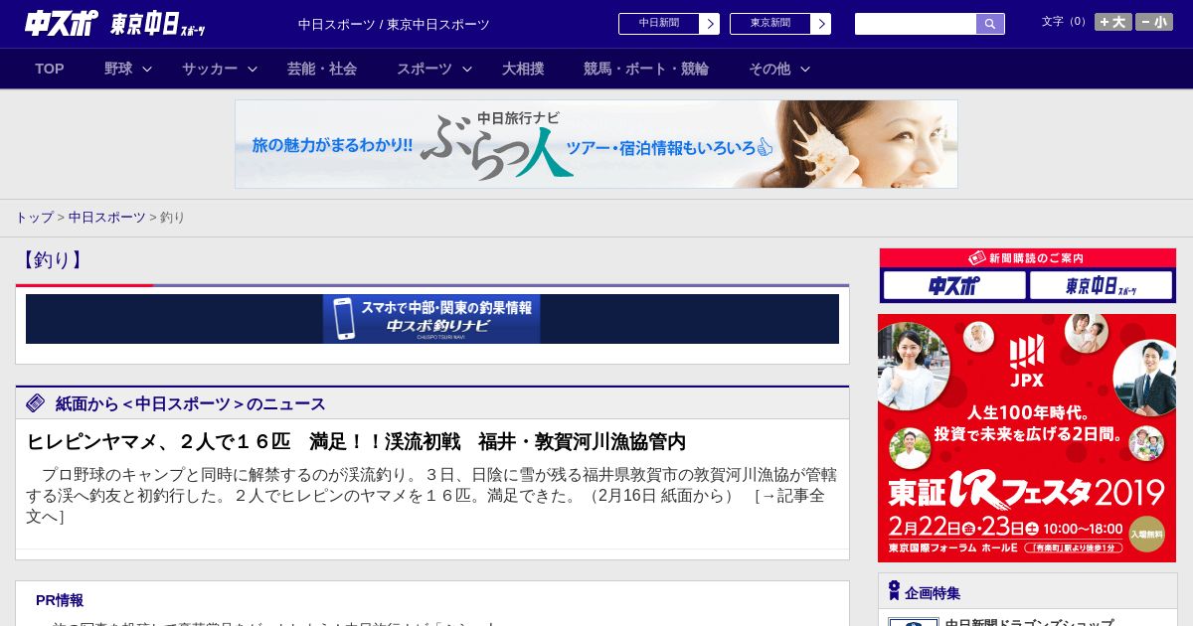The image size is (1193, 626).
Task: Open 東京中日スポーツ subscription guide button
Action: 1102,286
